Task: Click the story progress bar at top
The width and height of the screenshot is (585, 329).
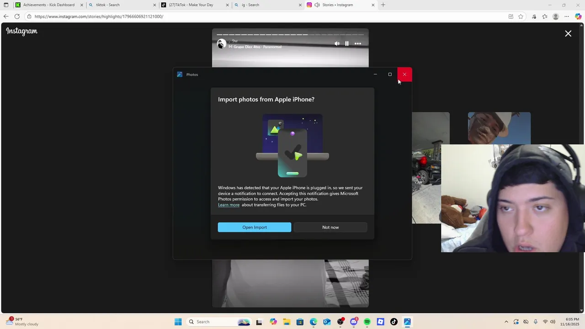Action: [x=290, y=34]
